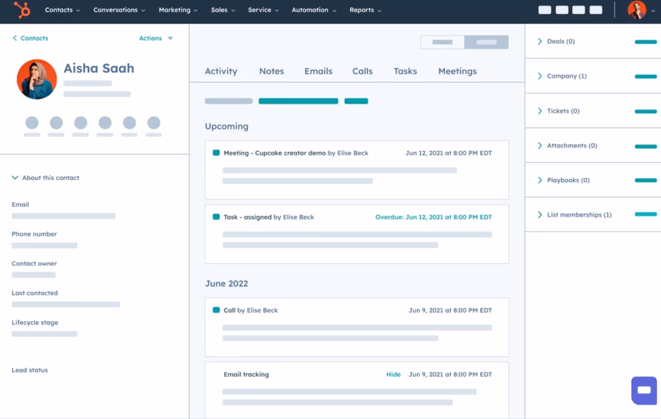Click the back chevron next to Contacts

(x=15, y=38)
